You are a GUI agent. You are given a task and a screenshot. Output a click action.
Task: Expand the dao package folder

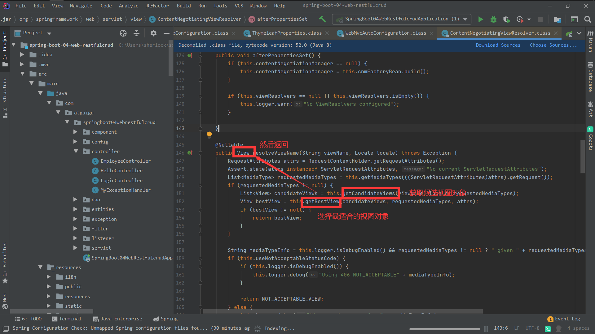point(75,200)
